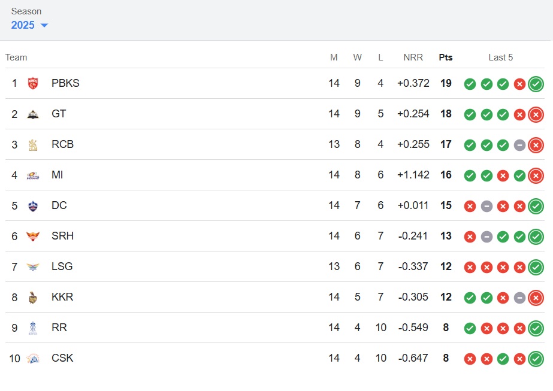
Task: Click the LSG team logo
Action: click(34, 267)
